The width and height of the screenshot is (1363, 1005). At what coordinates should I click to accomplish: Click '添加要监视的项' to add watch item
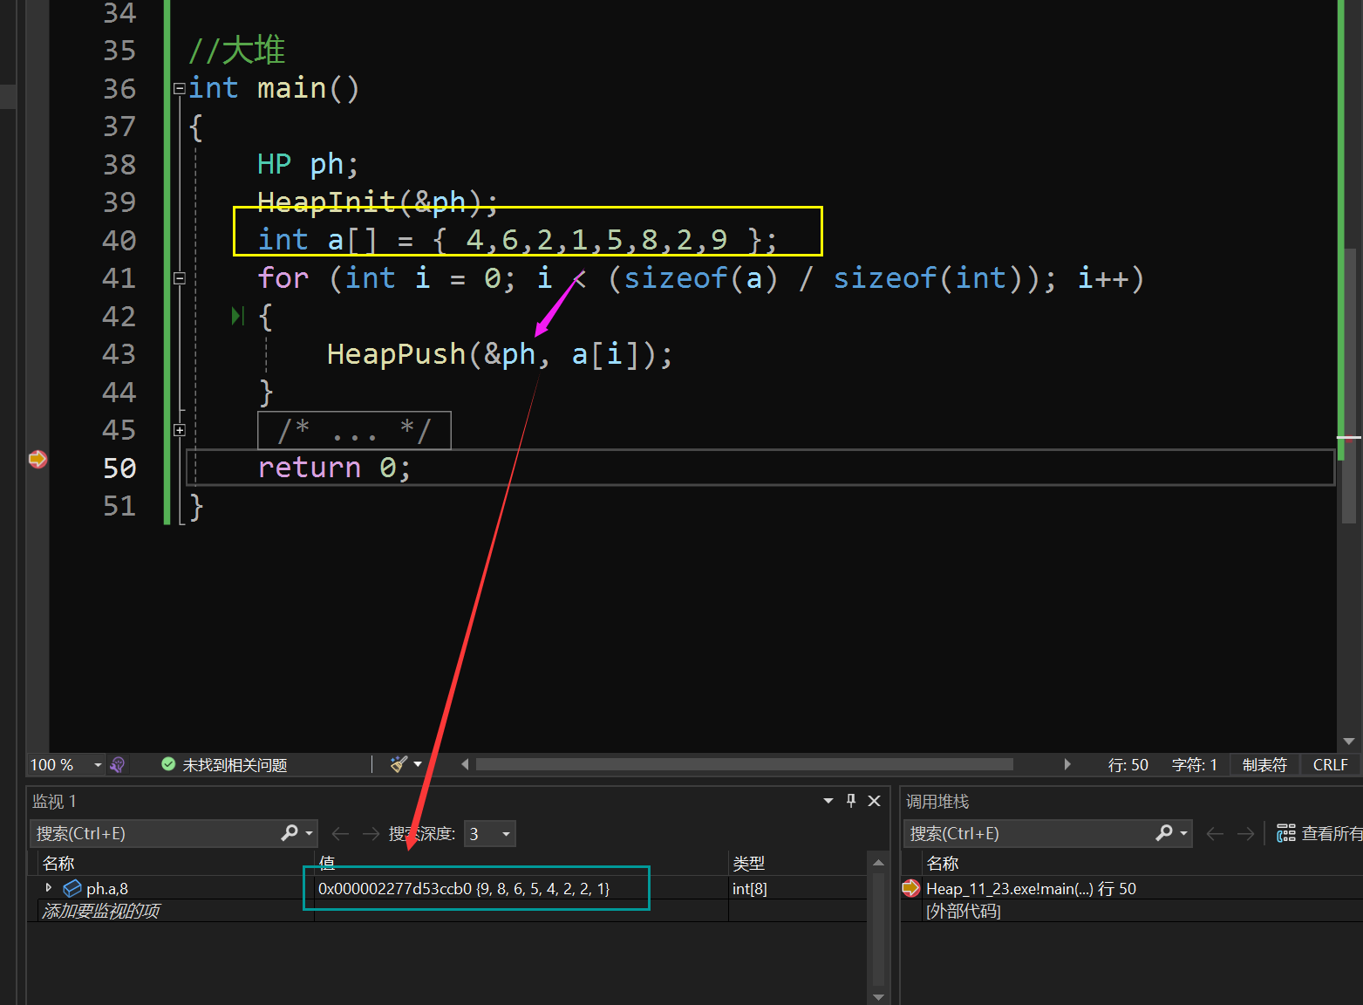pyautogui.click(x=101, y=911)
